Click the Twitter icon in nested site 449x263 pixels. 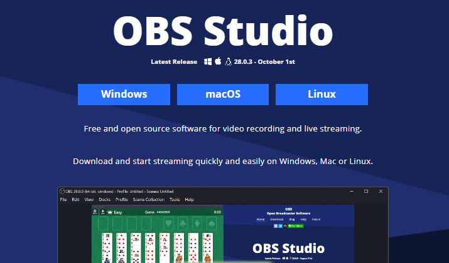point(280,226)
